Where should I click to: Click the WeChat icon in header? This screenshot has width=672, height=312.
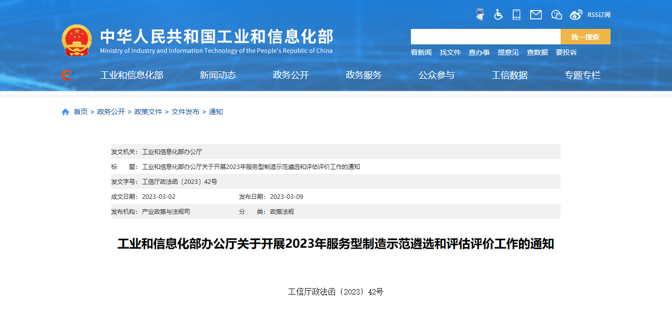click(x=556, y=14)
